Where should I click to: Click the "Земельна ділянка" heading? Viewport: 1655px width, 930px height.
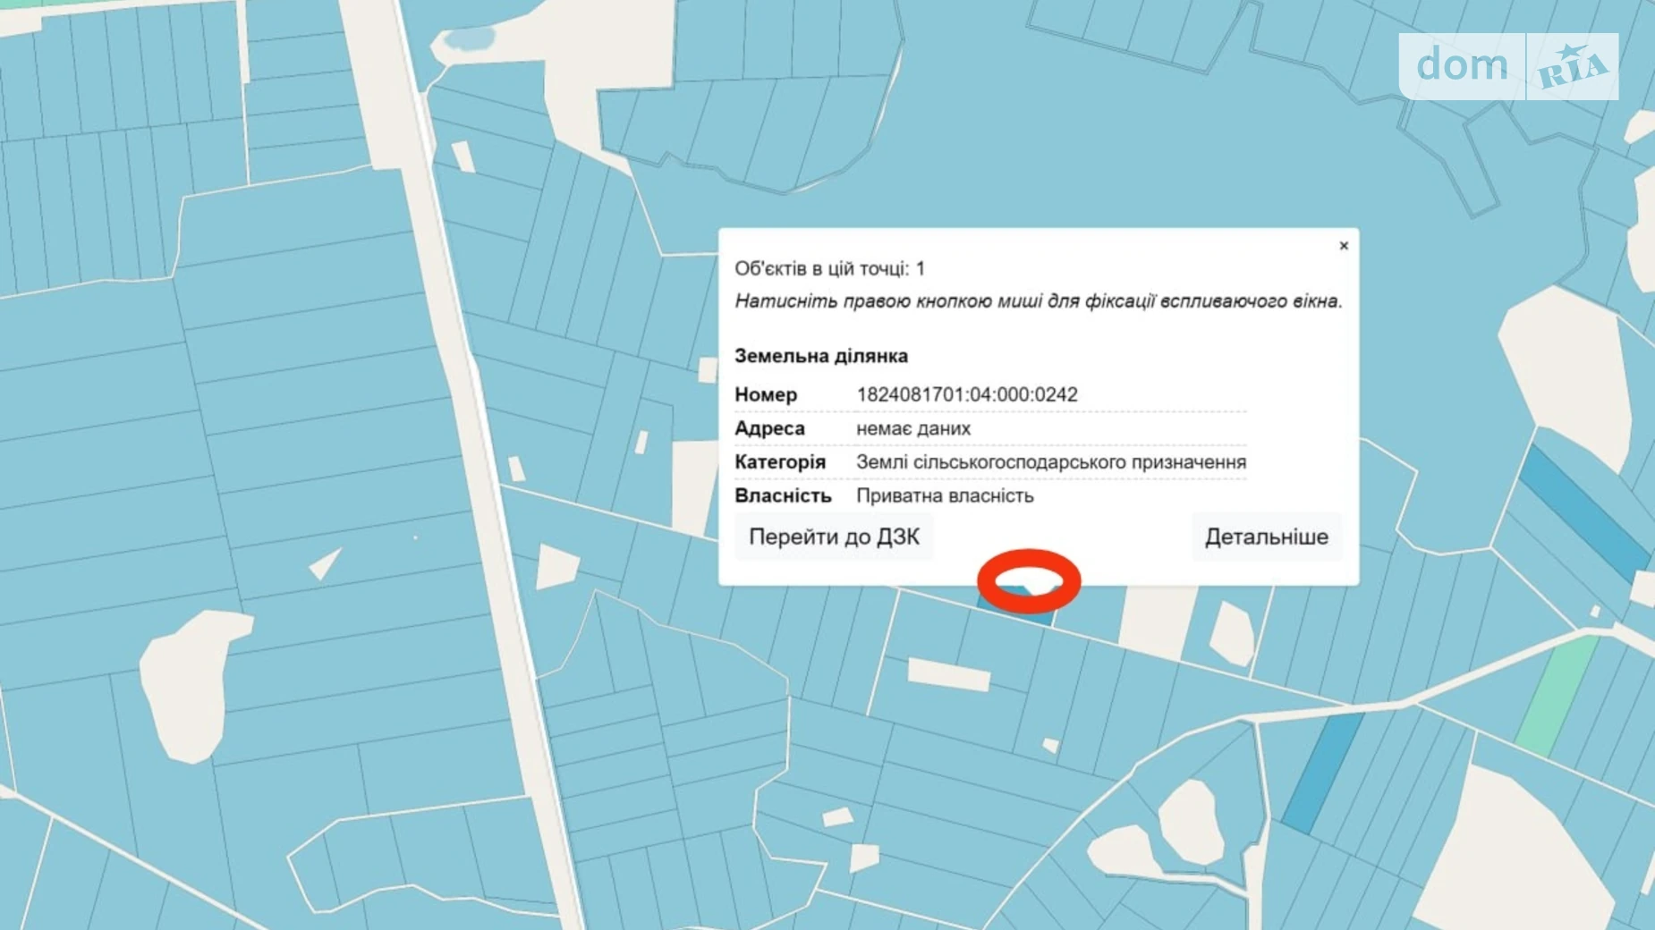click(820, 356)
